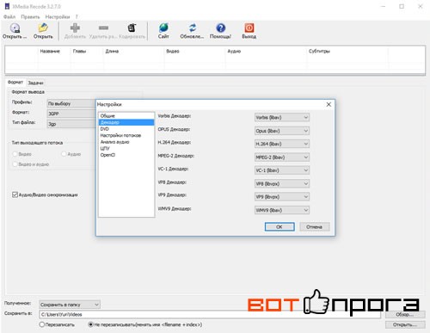
Task: Expand the Vorbis decoder dropdown
Action: pos(282,117)
